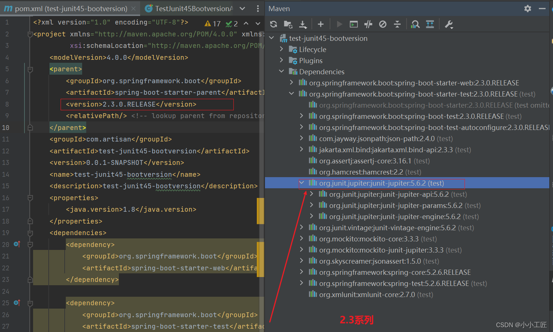Screen dimensions: 553x332
Task: Click the 2 typos check indicator
Action: pos(232,24)
